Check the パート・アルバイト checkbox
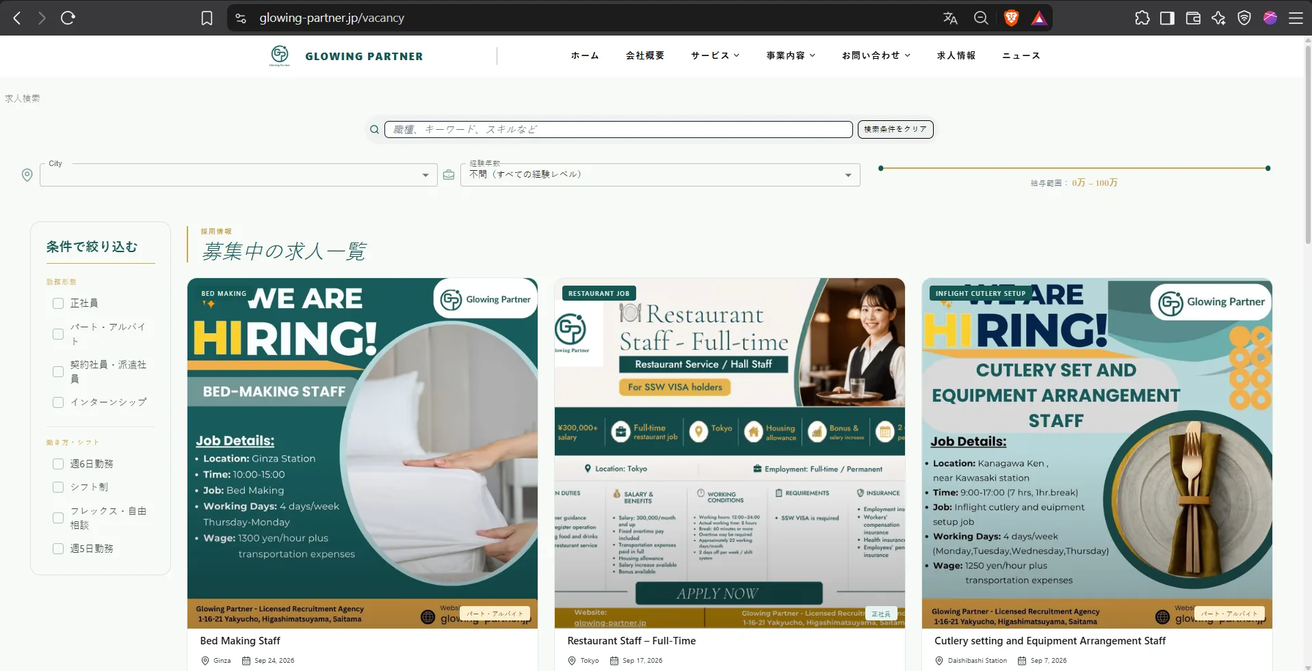The height and width of the screenshot is (671, 1312). [x=58, y=334]
